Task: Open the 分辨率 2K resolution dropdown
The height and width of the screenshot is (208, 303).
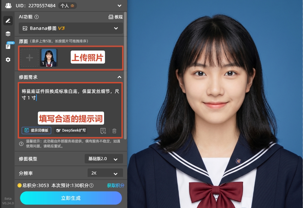Action: 105,173
